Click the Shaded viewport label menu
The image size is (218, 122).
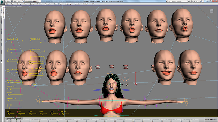click(19, 7)
